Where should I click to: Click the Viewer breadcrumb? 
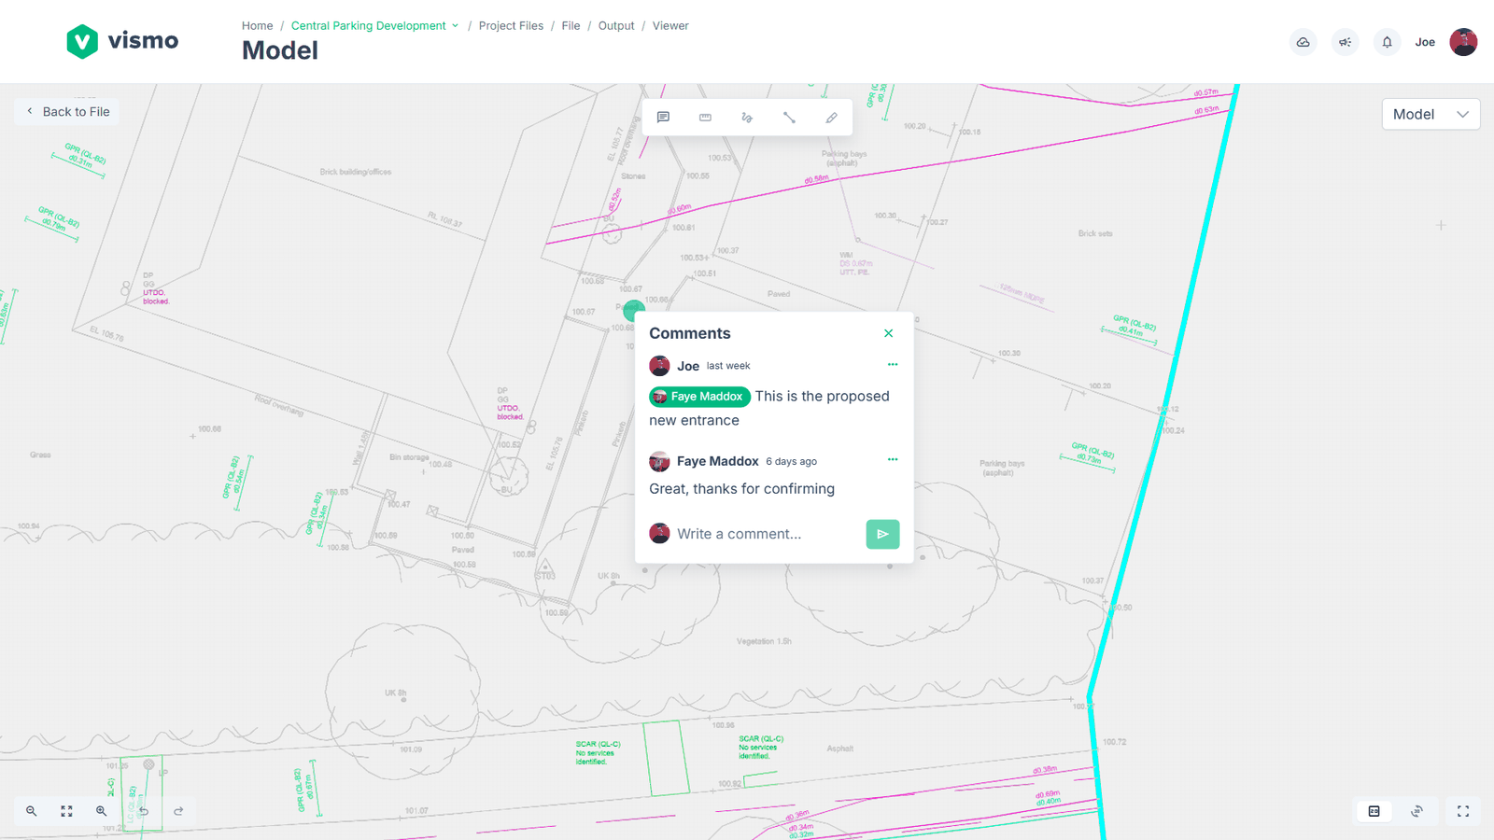670,26
